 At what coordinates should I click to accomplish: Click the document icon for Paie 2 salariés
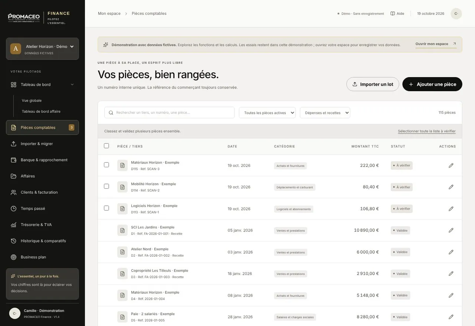click(x=122, y=317)
